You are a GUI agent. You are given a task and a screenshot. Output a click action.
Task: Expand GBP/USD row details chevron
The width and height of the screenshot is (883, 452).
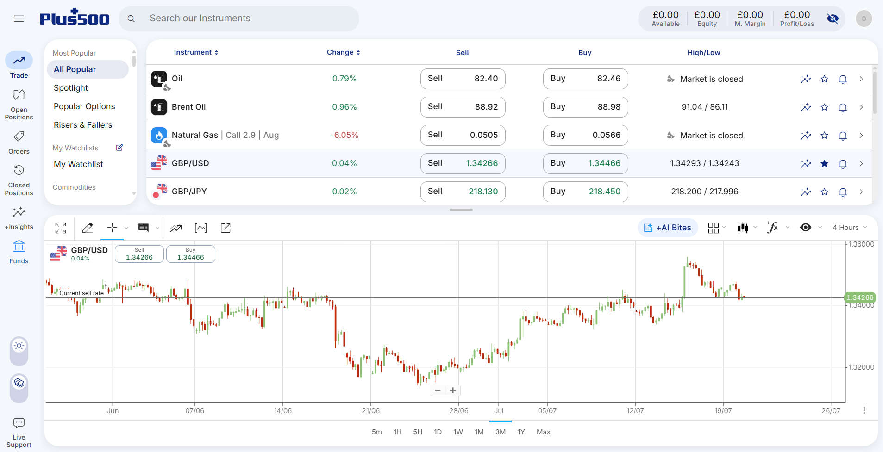[861, 164]
